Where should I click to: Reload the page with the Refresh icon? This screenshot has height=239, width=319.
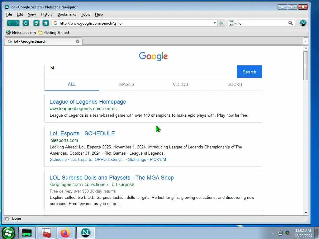pos(26,23)
